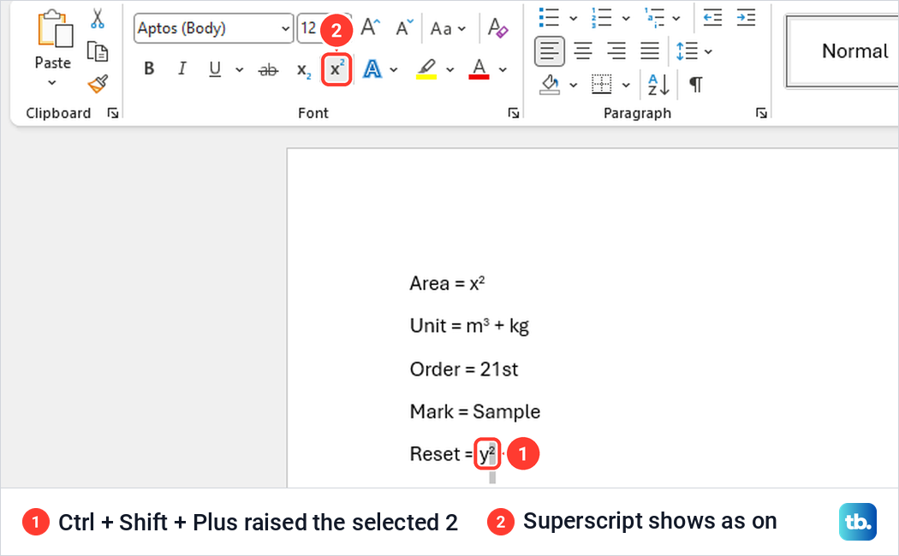The image size is (899, 556).
Task: Open numbering library arrow
Action: point(626,18)
